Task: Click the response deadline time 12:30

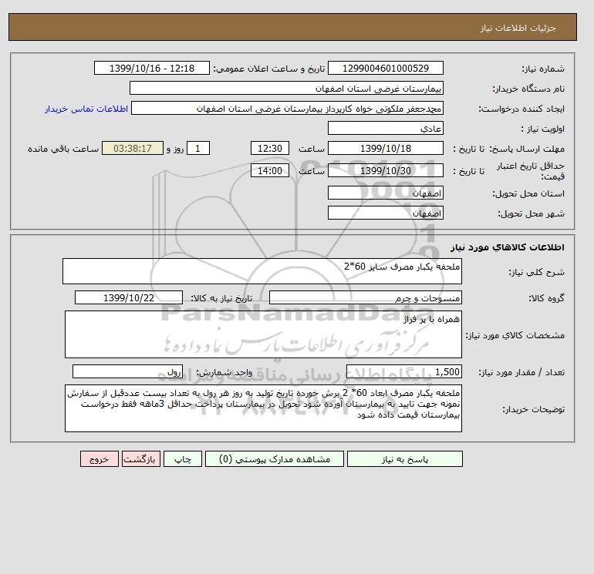Action: 270,149
